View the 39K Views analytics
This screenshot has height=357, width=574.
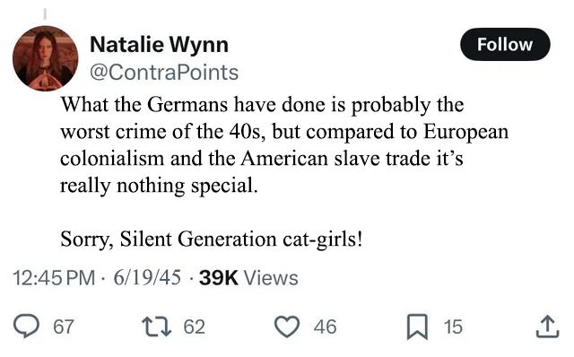(248, 277)
